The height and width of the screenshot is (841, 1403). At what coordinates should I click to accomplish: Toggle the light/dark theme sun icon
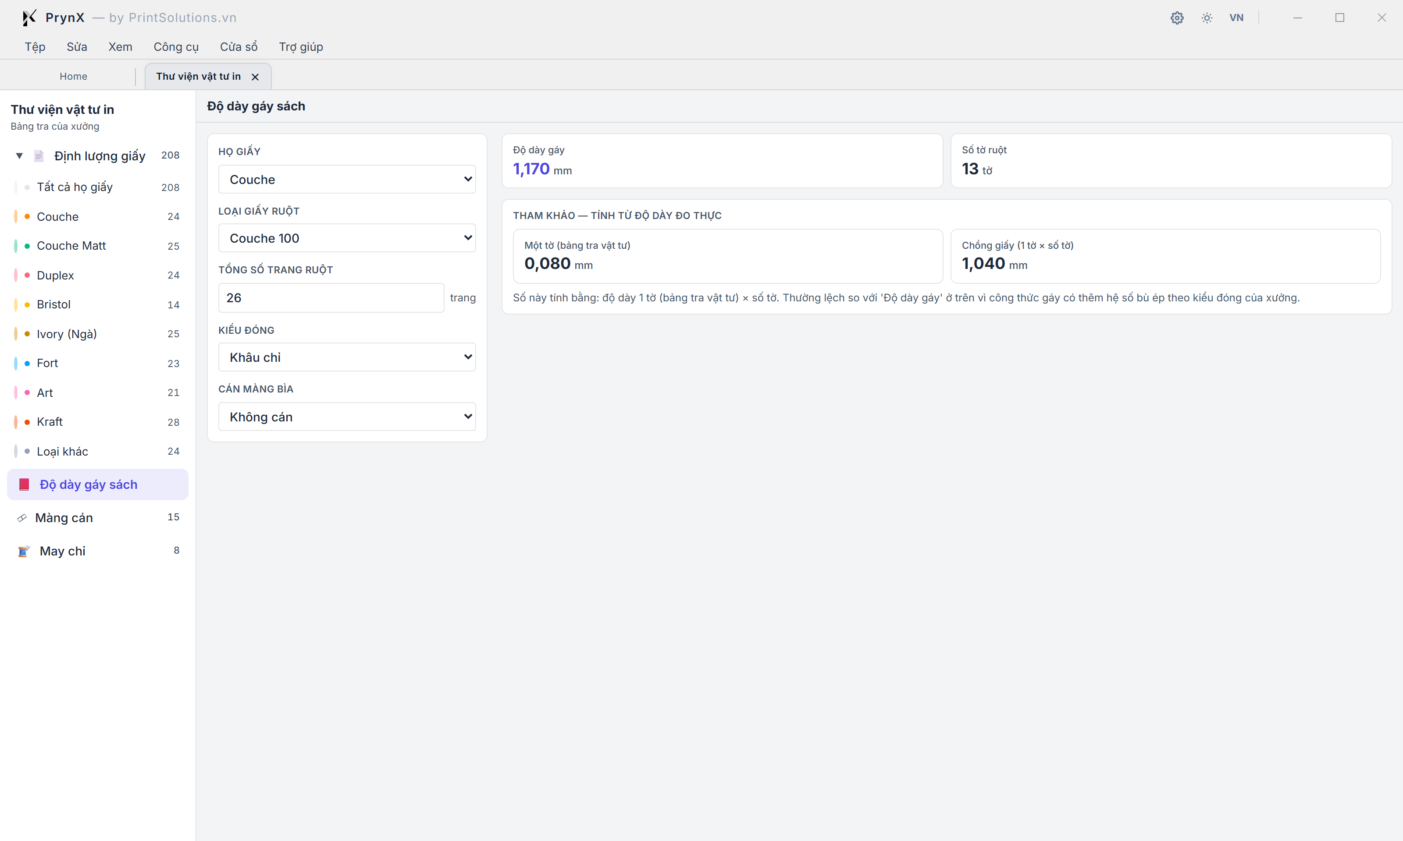coord(1207,18)
